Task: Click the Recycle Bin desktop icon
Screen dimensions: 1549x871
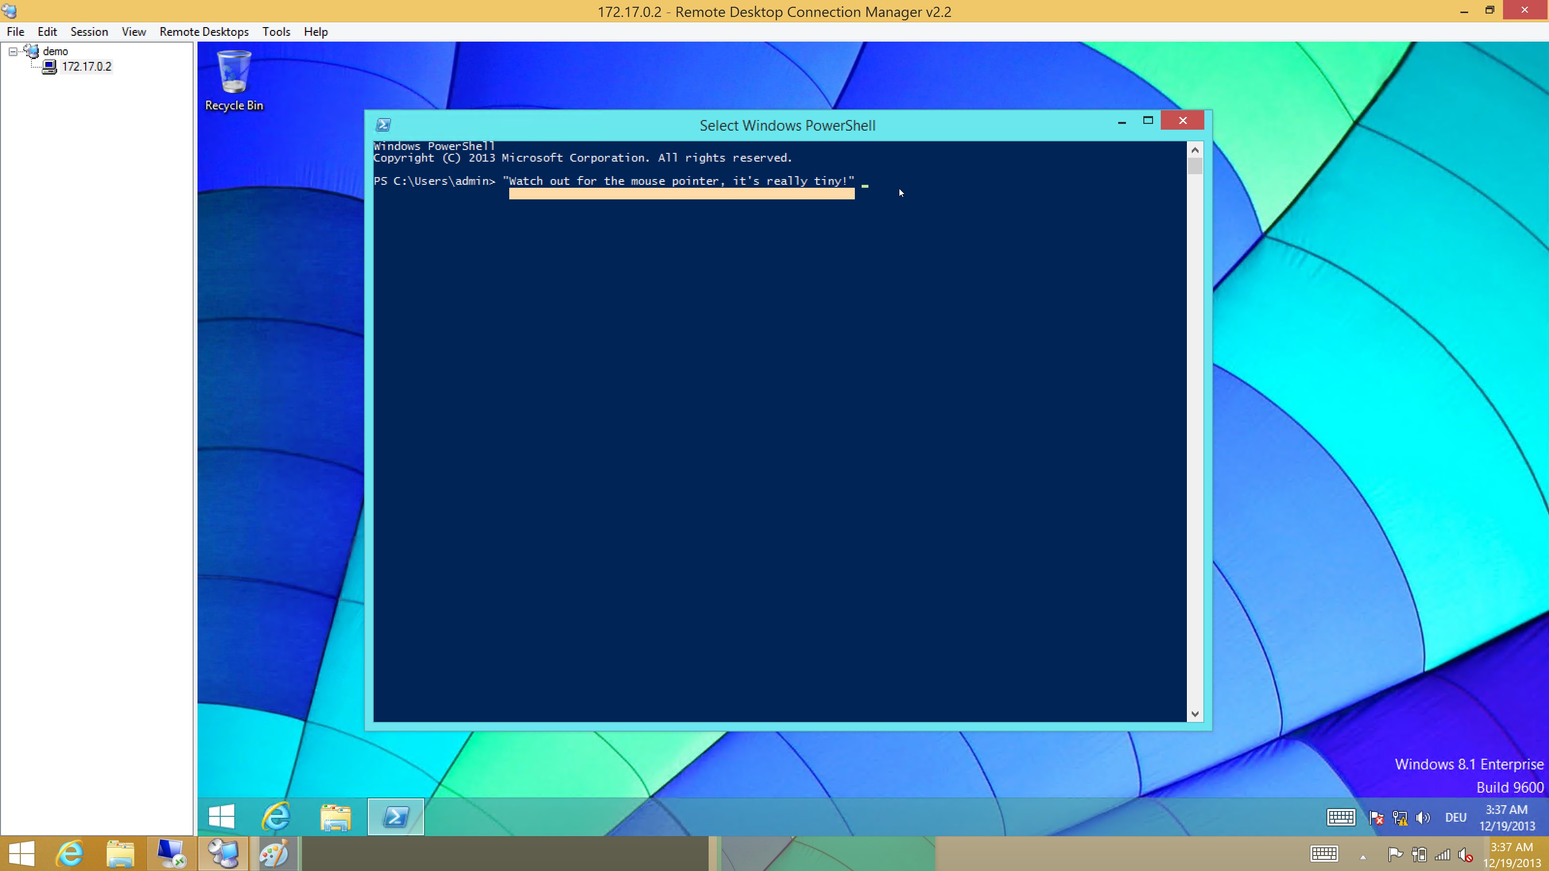Action: 234,80
